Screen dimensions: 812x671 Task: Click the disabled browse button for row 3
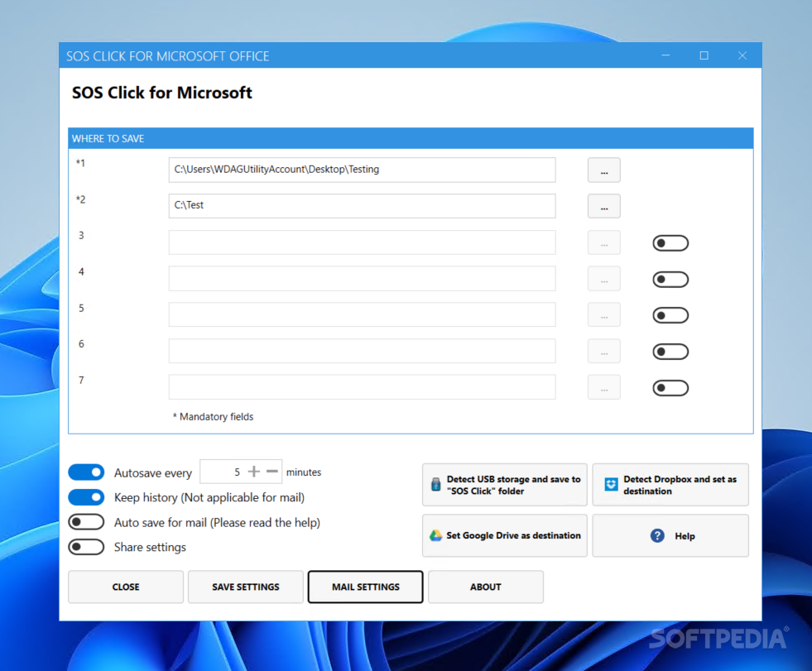point(603,242)
